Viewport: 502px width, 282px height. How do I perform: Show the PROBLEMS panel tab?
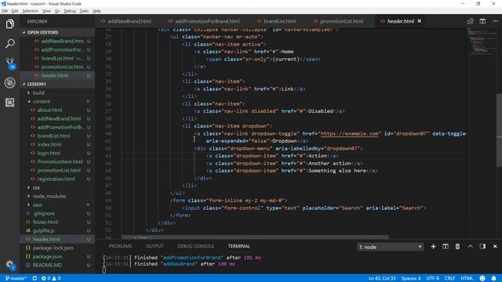[x=120, y=246]
